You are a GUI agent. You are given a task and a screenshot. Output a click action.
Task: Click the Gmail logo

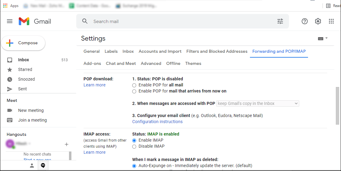35,21
